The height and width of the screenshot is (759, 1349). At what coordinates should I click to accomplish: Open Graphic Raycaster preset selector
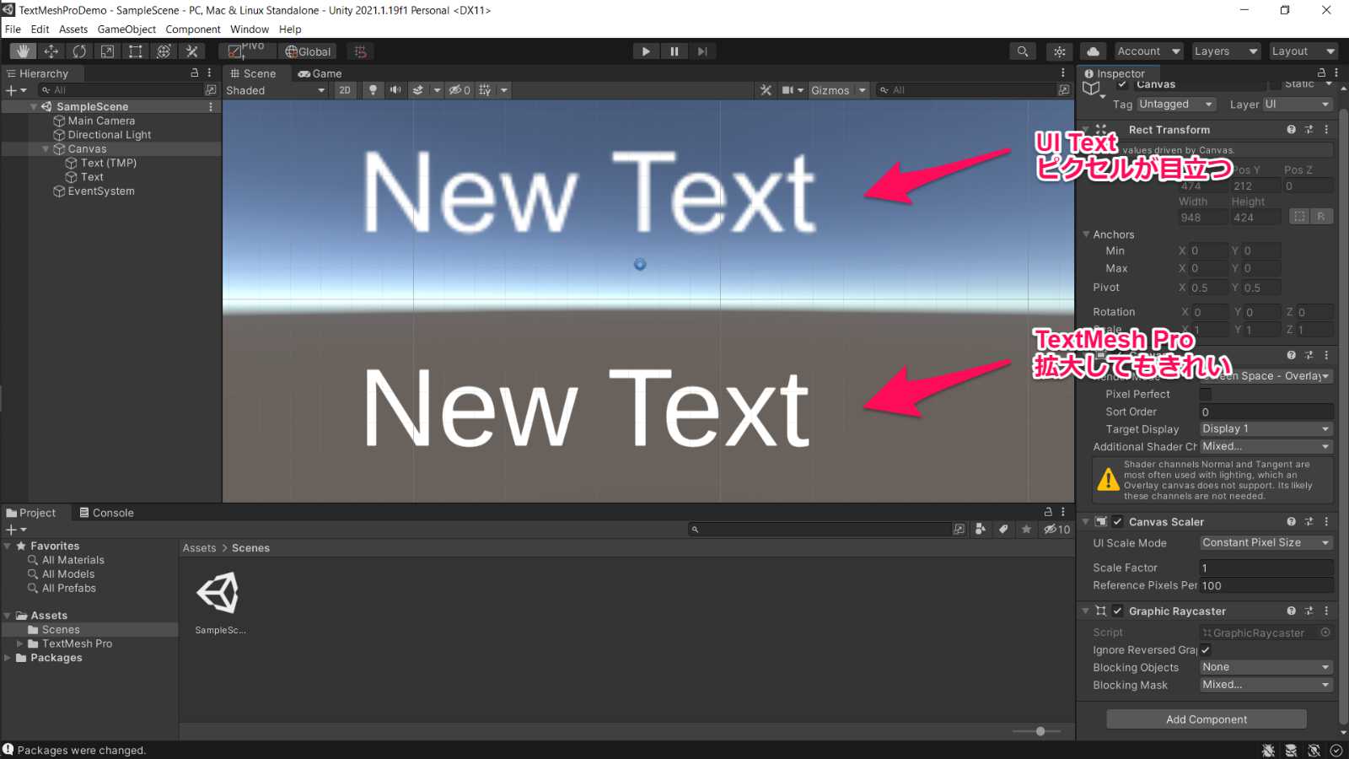1309,611
